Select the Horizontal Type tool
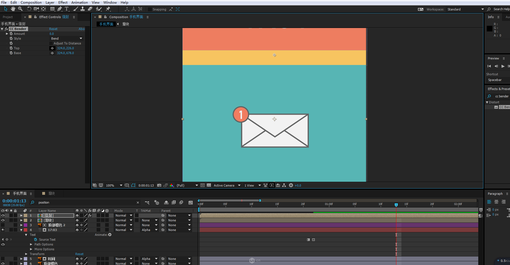This screenshot has width=510, height=265. pos(67,9)
